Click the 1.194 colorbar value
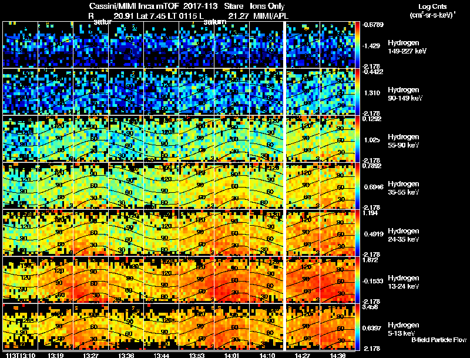 (x=370, y=213)
